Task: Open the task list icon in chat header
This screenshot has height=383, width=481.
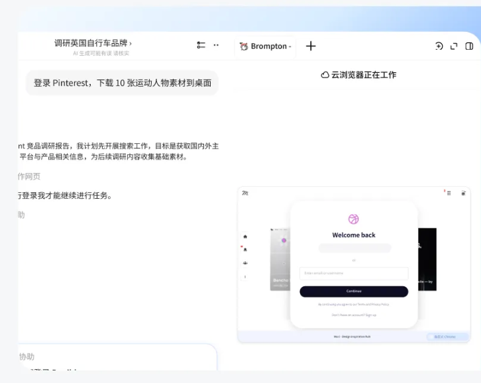Action: (201, 45)
